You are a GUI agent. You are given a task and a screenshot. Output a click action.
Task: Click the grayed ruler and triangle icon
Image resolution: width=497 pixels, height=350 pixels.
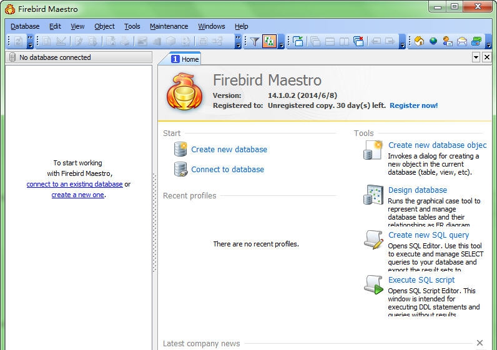tap(61, 42)
